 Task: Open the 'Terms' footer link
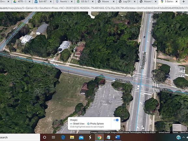pos(175,133)
